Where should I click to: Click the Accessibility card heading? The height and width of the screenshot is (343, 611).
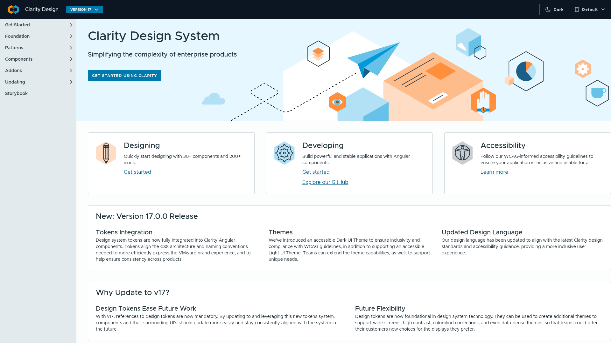tap(503, 145)
